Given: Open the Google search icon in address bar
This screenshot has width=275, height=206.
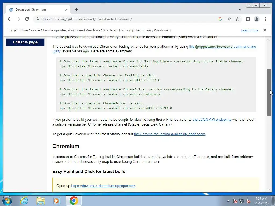Looking at the screenshot, I should click(220, 19).
